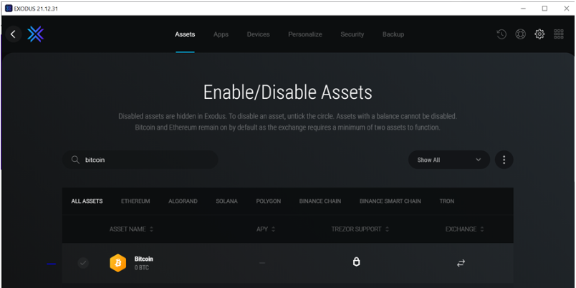Screen dimensions: 576x288
Task: Minimize the Exodus window
Action: (x=523, y=9)
